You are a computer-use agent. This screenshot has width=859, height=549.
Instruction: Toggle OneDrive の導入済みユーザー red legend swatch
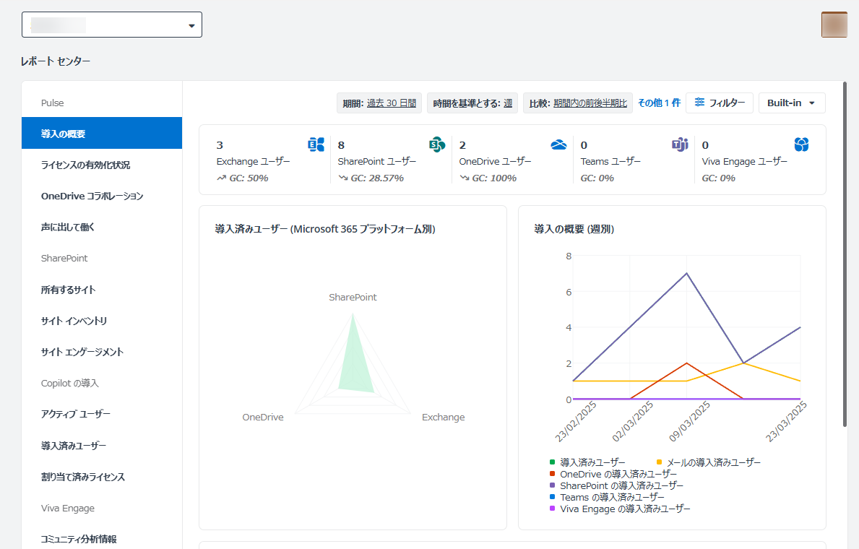552,474
